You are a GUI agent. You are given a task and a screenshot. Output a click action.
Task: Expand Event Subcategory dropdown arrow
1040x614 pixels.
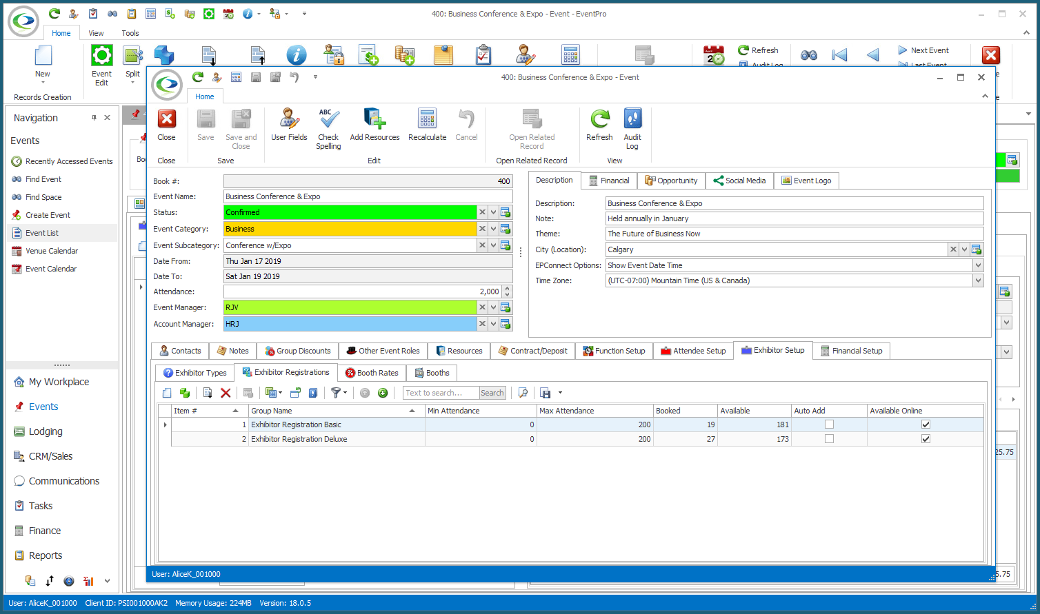(x=494, y=245)
